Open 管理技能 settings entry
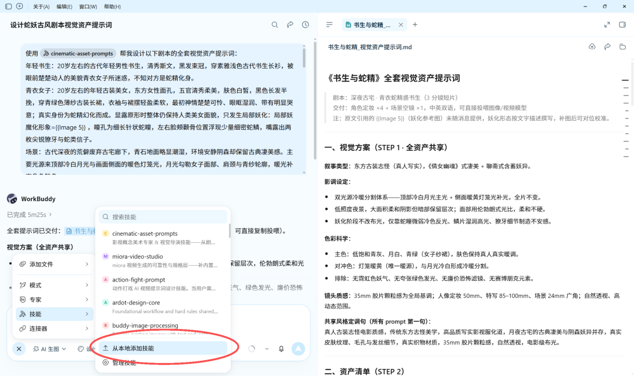 click(163, 363)
